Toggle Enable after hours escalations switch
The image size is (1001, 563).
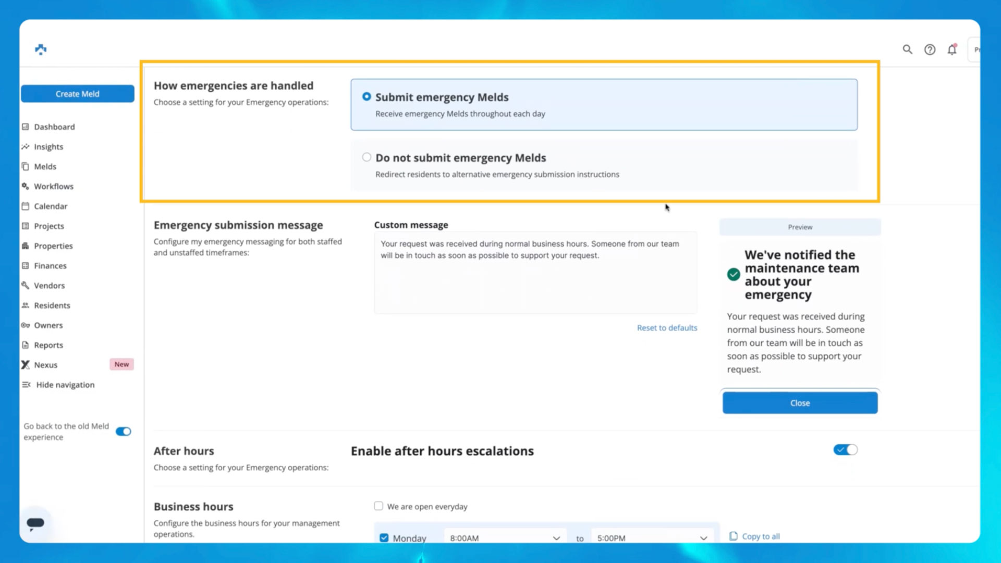point(845,449)
